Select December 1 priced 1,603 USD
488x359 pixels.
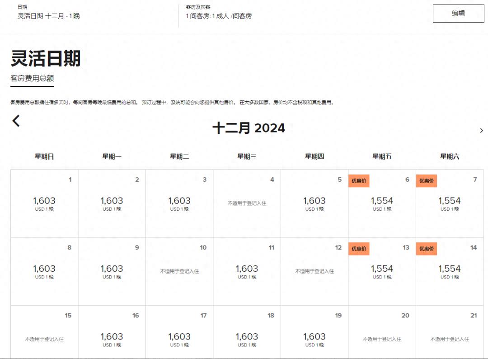44,203
